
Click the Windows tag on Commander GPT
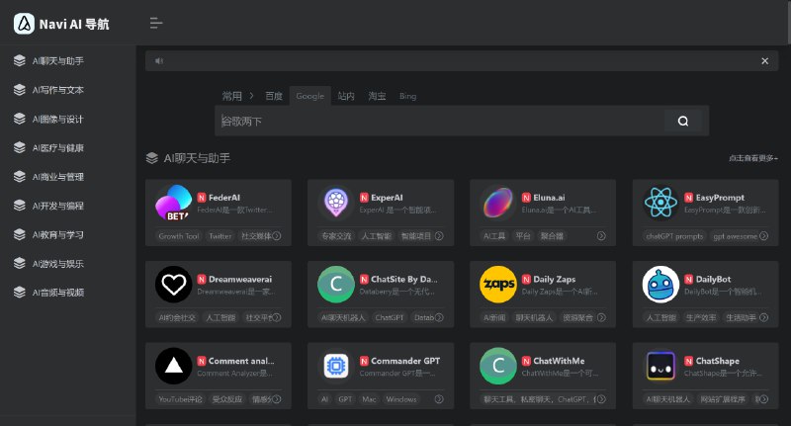401,399
